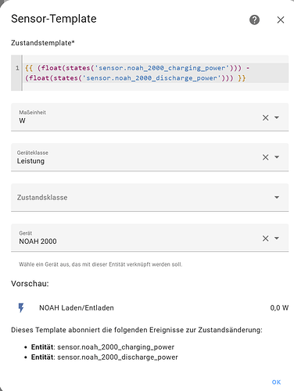The width and height of the screenshot is (294, 391).
Task: Open the Gerät dropdown arrow
Action: coord(277,239)
